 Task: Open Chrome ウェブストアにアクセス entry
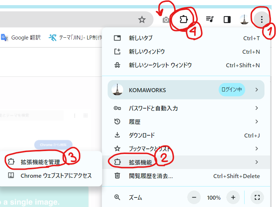tap(56, 176)
